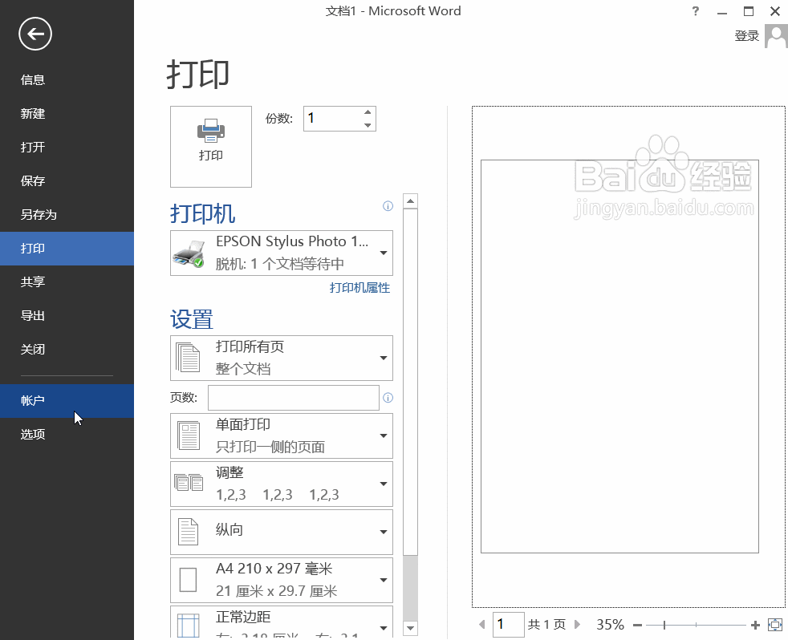Click the 份数 copies number field
Image resolution: width=788 pixels, height=640 pixels.
coord(332,119)
